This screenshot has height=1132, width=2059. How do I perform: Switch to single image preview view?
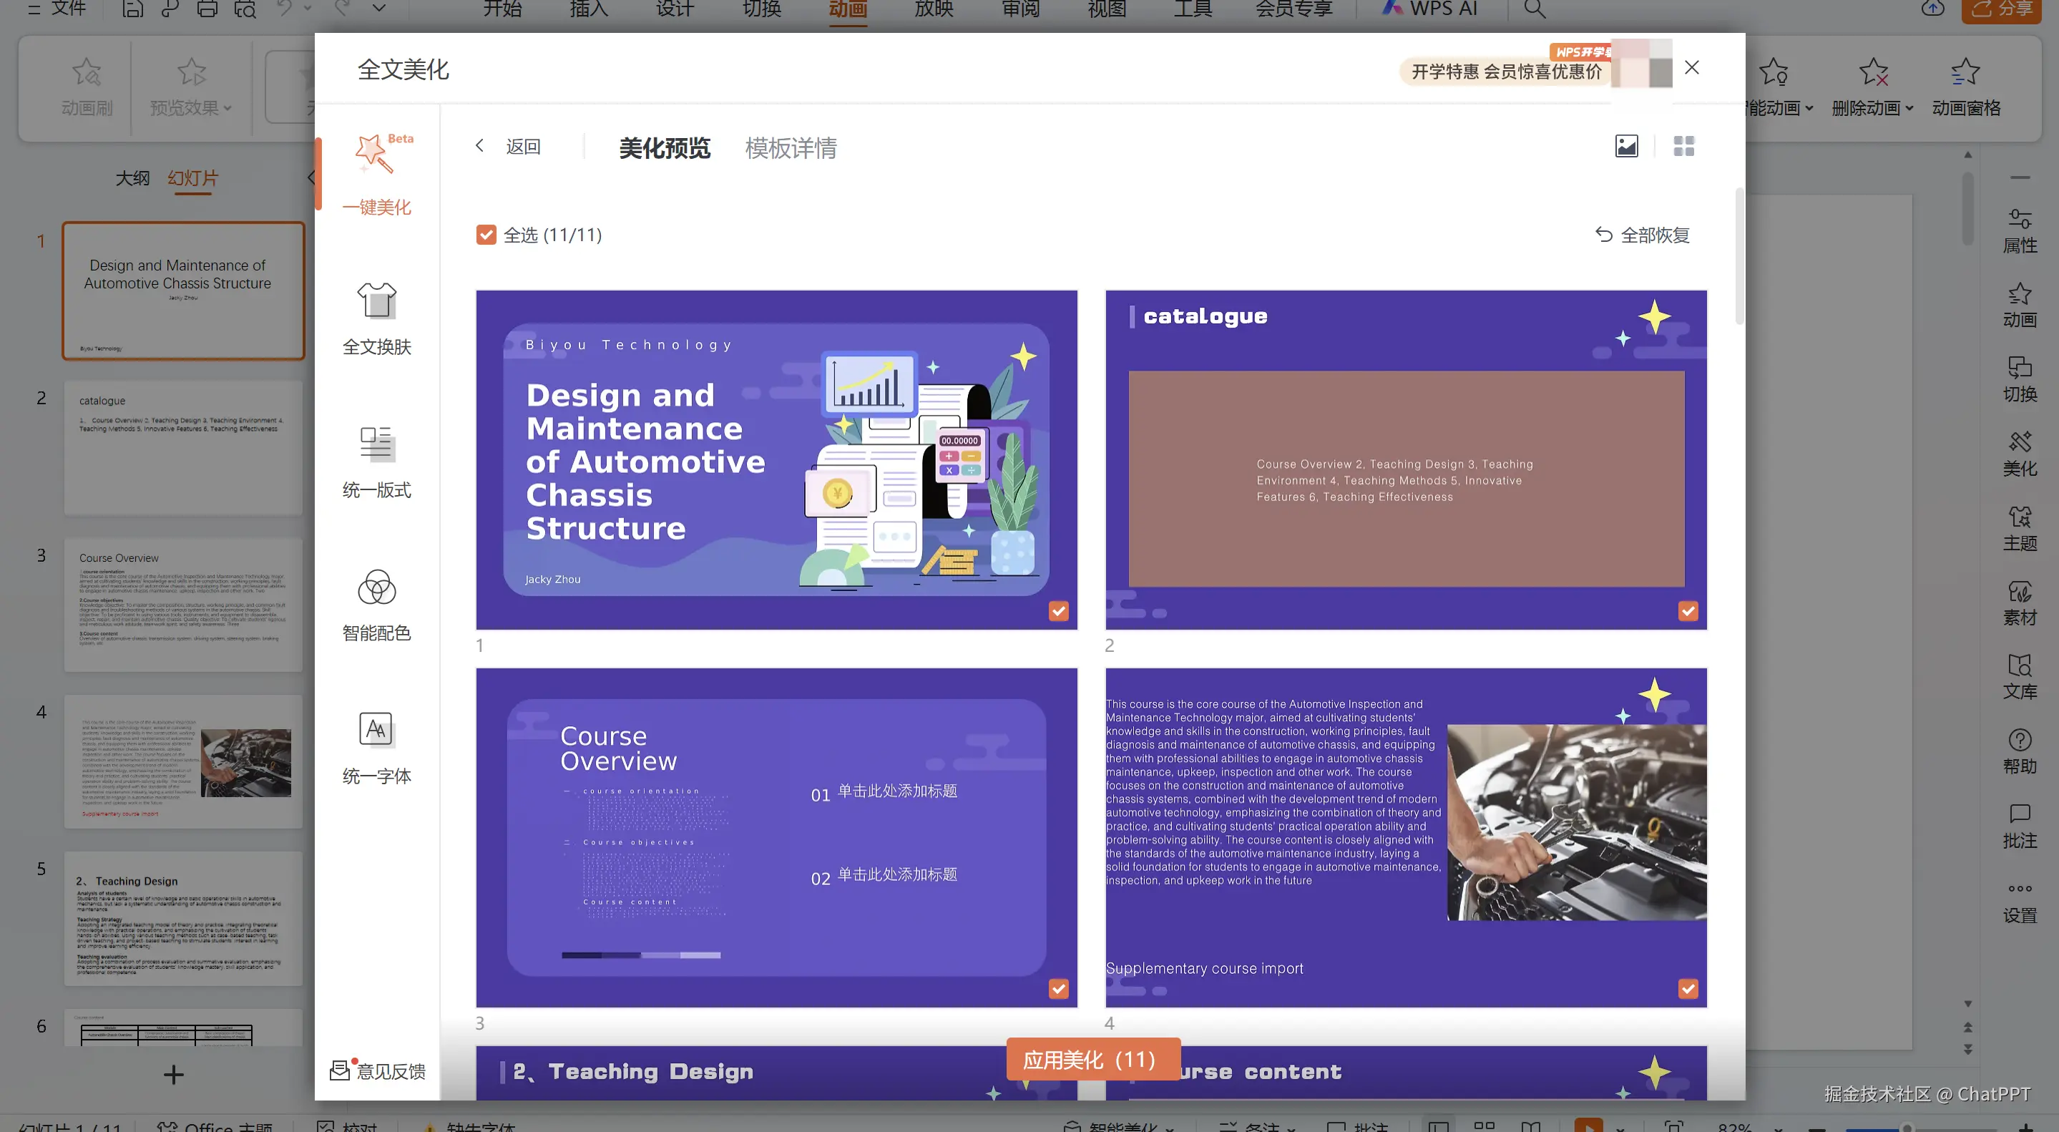click(1625, 146)
